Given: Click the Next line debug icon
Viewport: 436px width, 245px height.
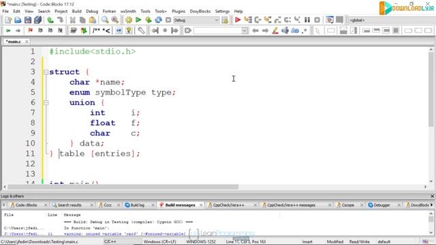Looking at the screenshot, I should coord(258,20).
